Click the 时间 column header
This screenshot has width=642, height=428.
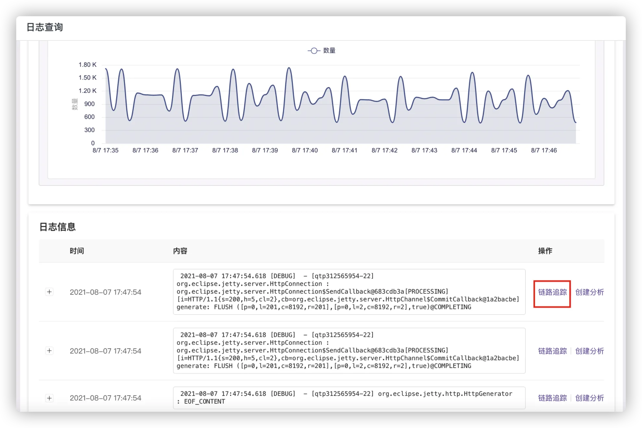(x=77, y=251)
